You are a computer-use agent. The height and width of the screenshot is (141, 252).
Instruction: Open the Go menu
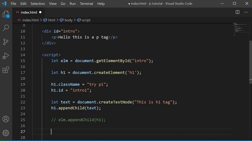63,4
